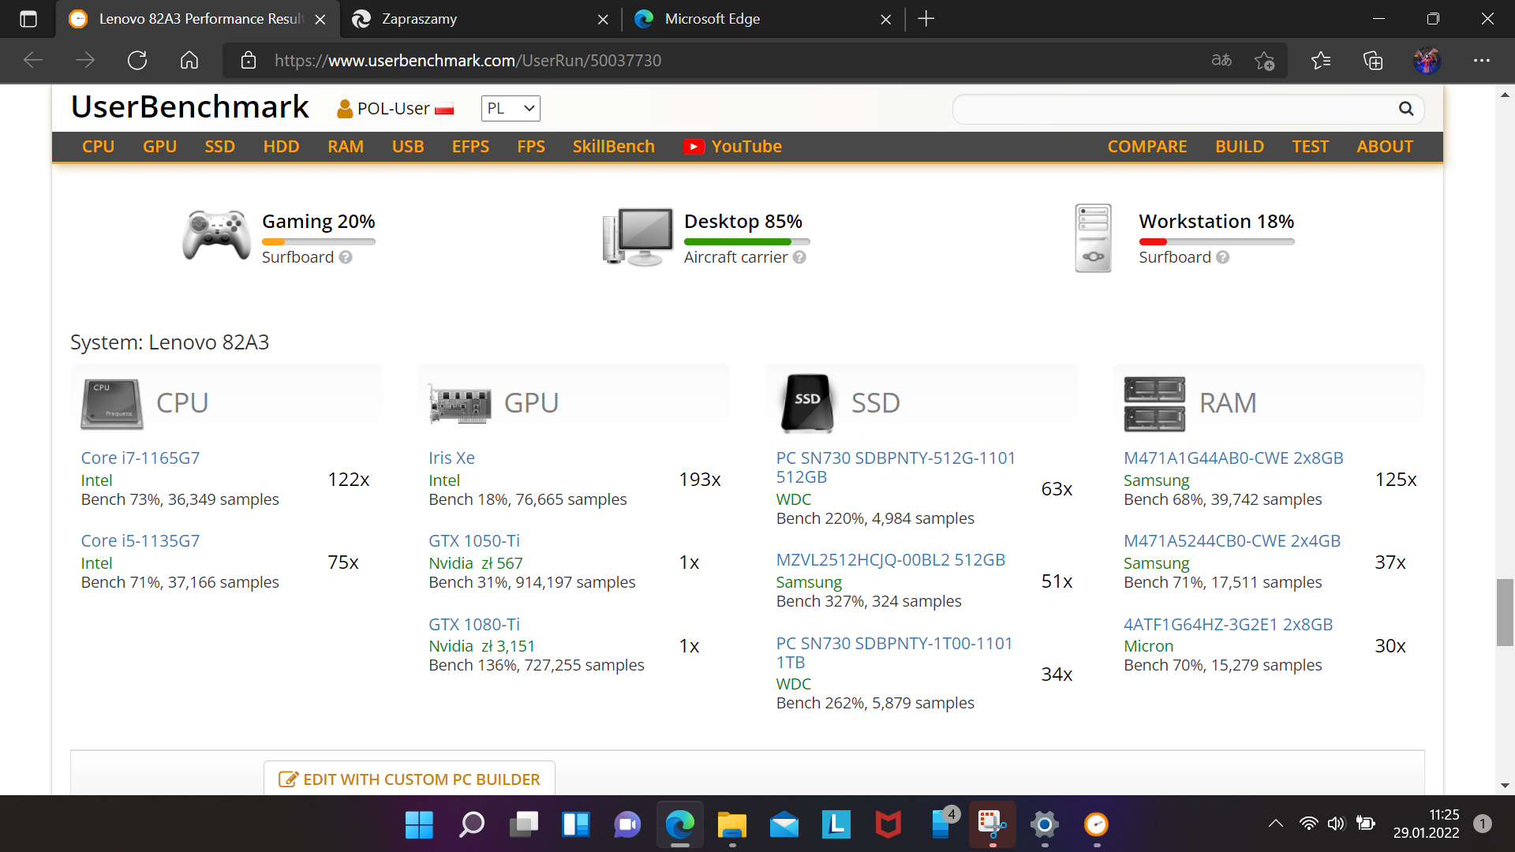Open taskbar Search magnifier

tap(472, 825)
